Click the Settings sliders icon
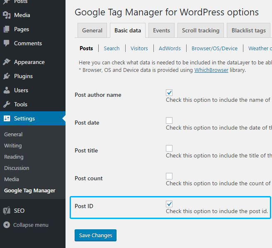Screen dimensions: 272x248 coord(7,118)
